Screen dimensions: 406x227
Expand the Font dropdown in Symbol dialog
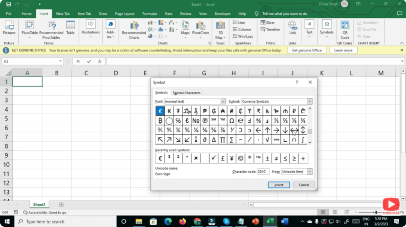pyautogui.click(x=223, y=102)
